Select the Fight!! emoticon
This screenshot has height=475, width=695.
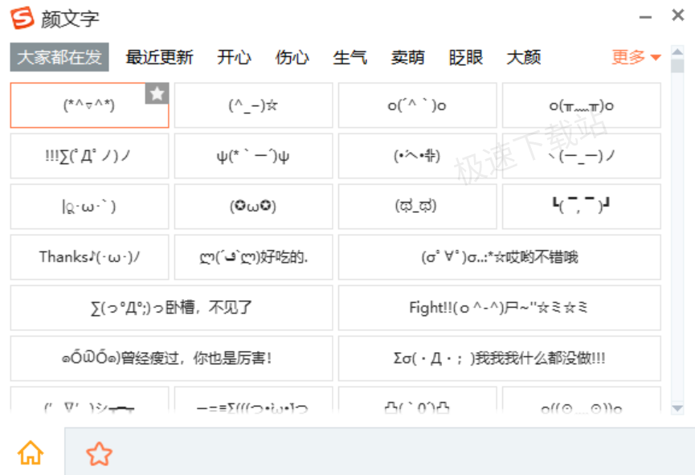click(x=498, y=308)
